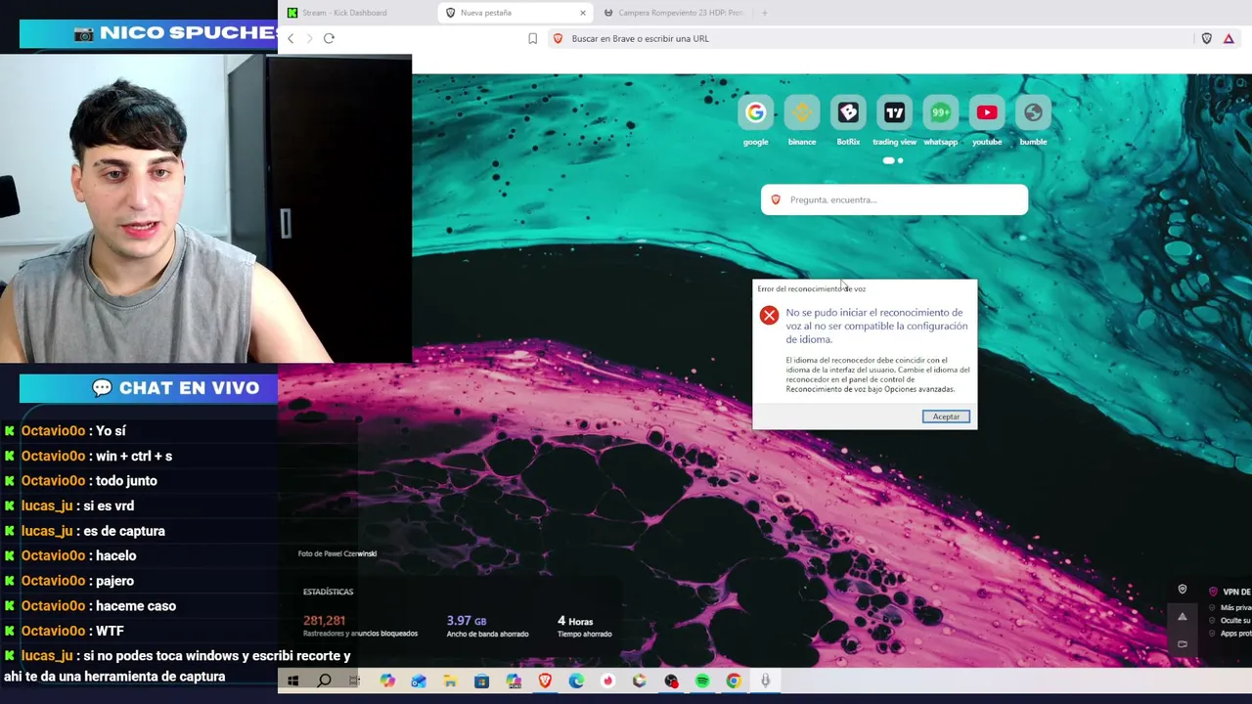Image resolution: width=1252 pixels, height=704 pixels.
Task: Go back to the previous page
Action: 291,38
